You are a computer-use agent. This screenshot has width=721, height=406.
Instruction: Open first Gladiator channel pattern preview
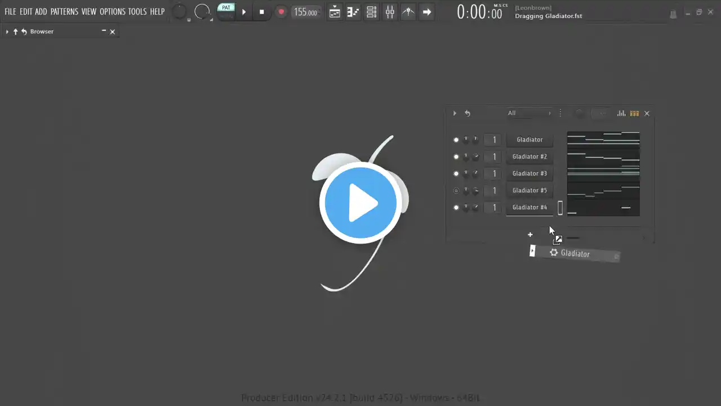pyautogui.click(x=603, y=140)
